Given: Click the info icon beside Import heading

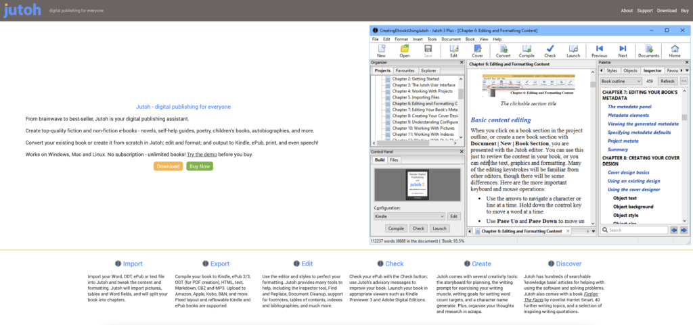Looking at the screenshot, I should tap(118, 264).
